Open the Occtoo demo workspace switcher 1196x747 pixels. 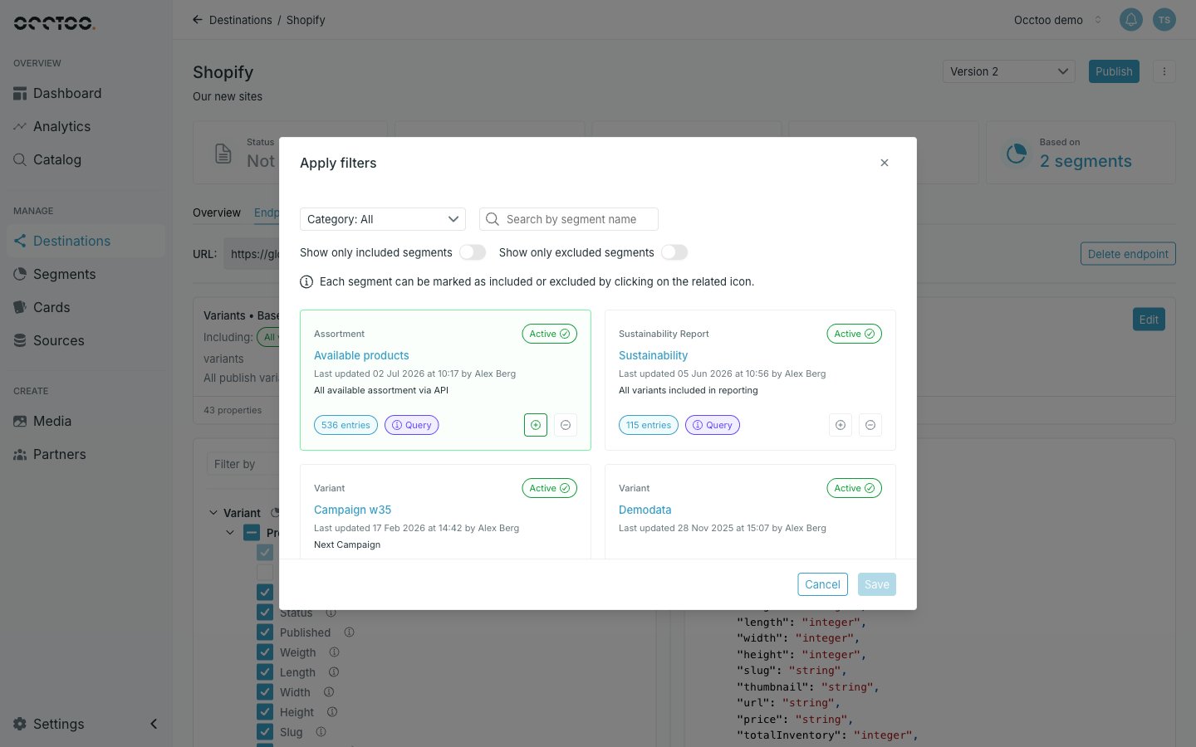point(1057,20)
